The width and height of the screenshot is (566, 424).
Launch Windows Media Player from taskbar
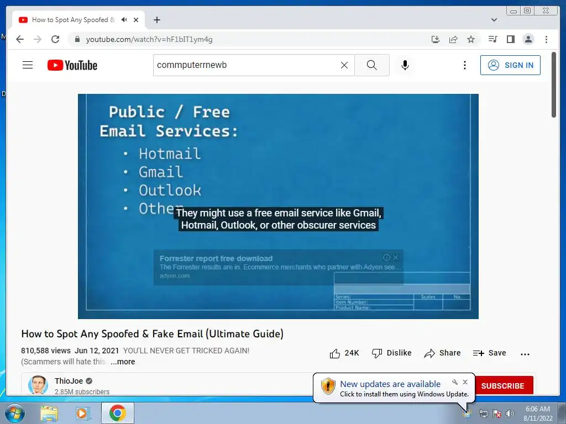(x=82, y=413)
